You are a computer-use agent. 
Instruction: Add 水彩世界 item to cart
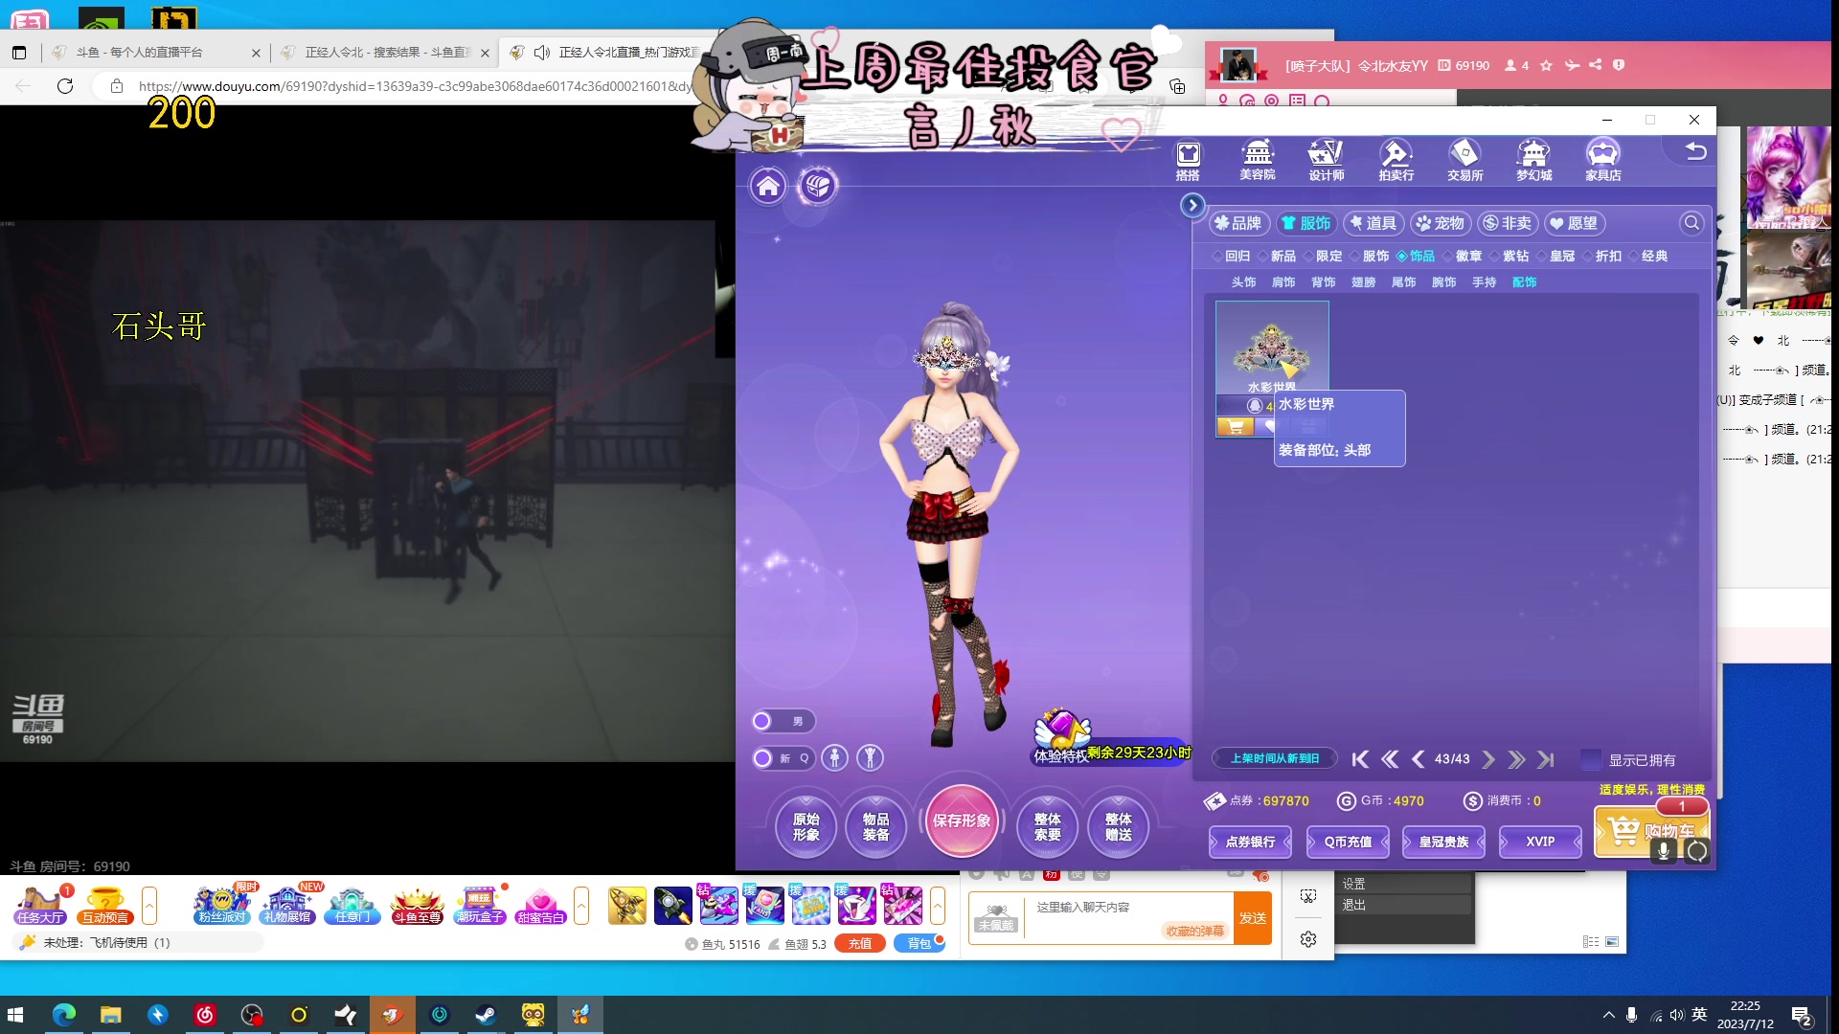click(1236, 427)
